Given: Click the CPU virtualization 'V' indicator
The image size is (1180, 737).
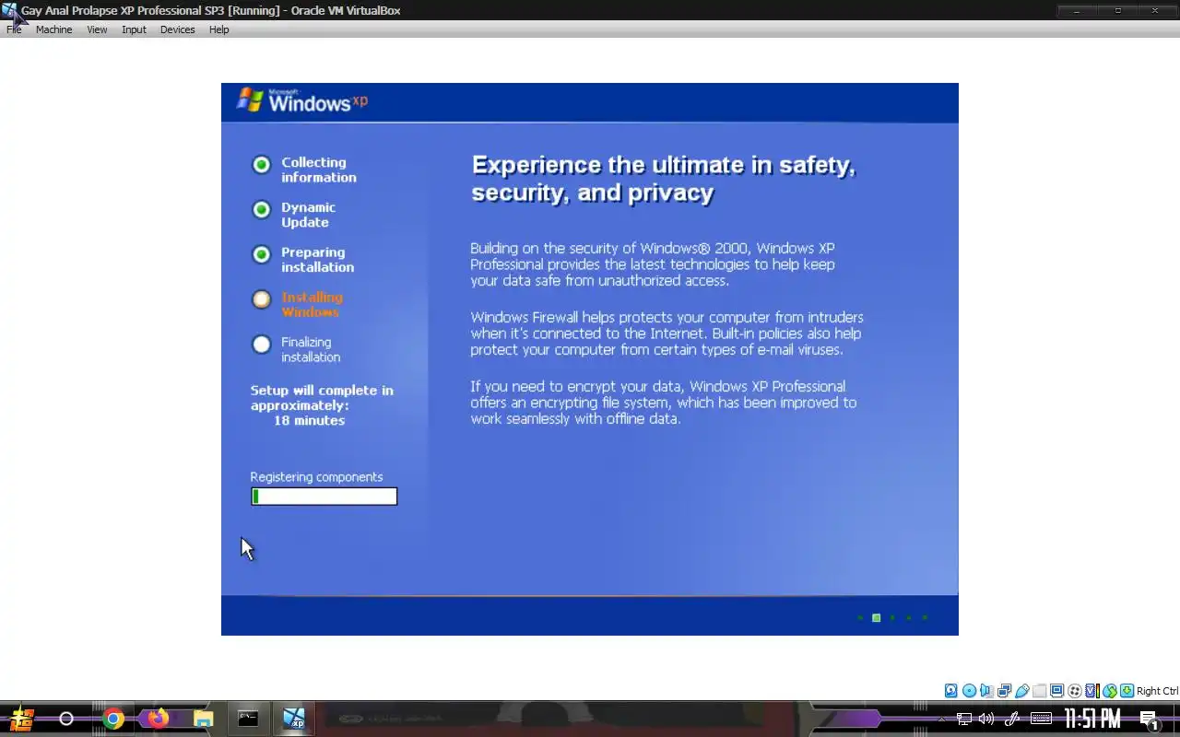Looking at the screenshot, I should click(x=1091, y=691).
